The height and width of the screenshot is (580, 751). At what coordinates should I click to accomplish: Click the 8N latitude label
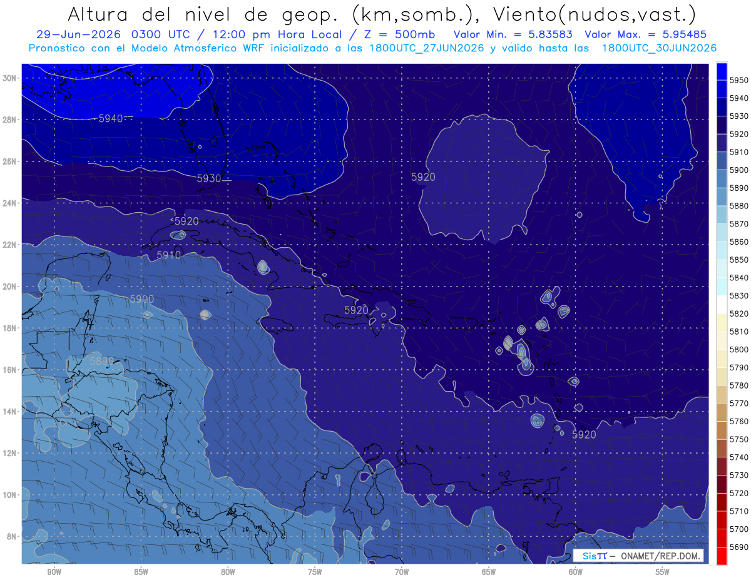12,536
